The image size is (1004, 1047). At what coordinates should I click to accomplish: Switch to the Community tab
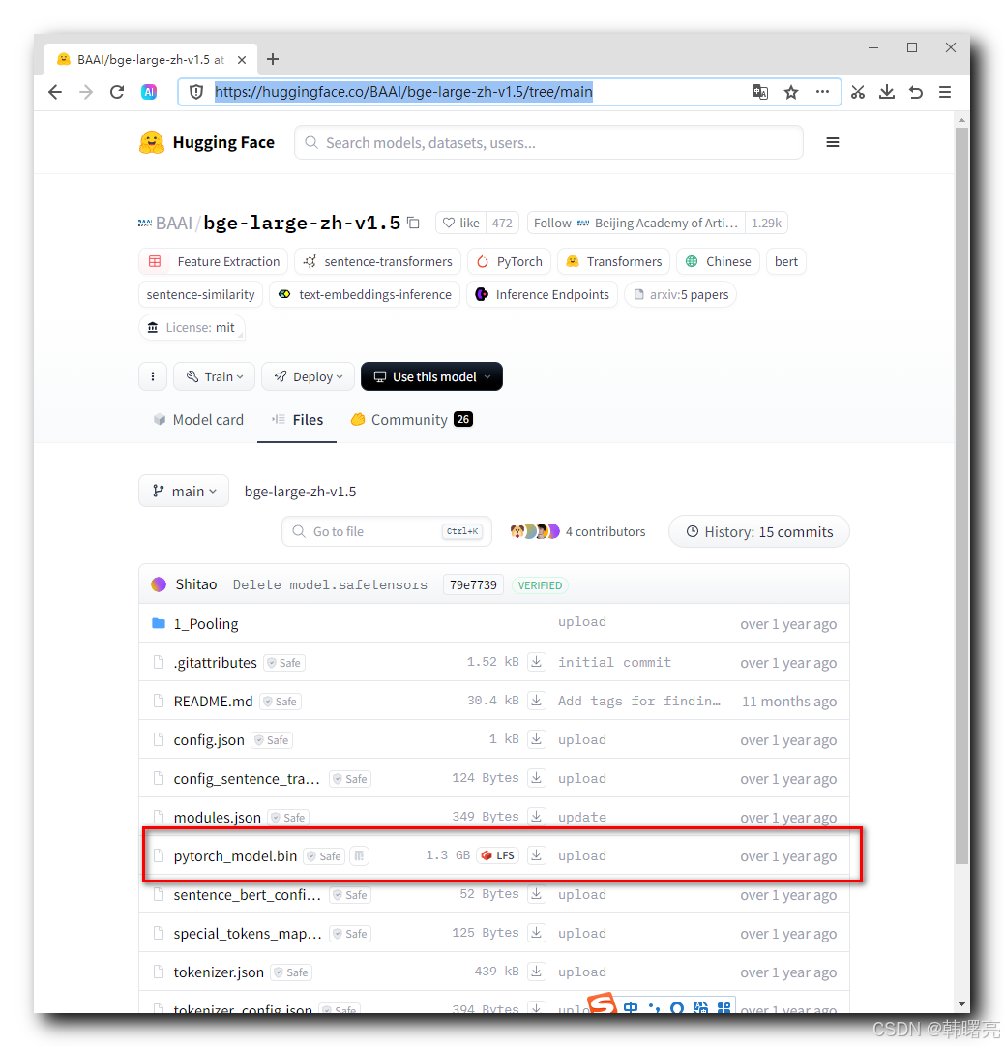tap(411, 420)
